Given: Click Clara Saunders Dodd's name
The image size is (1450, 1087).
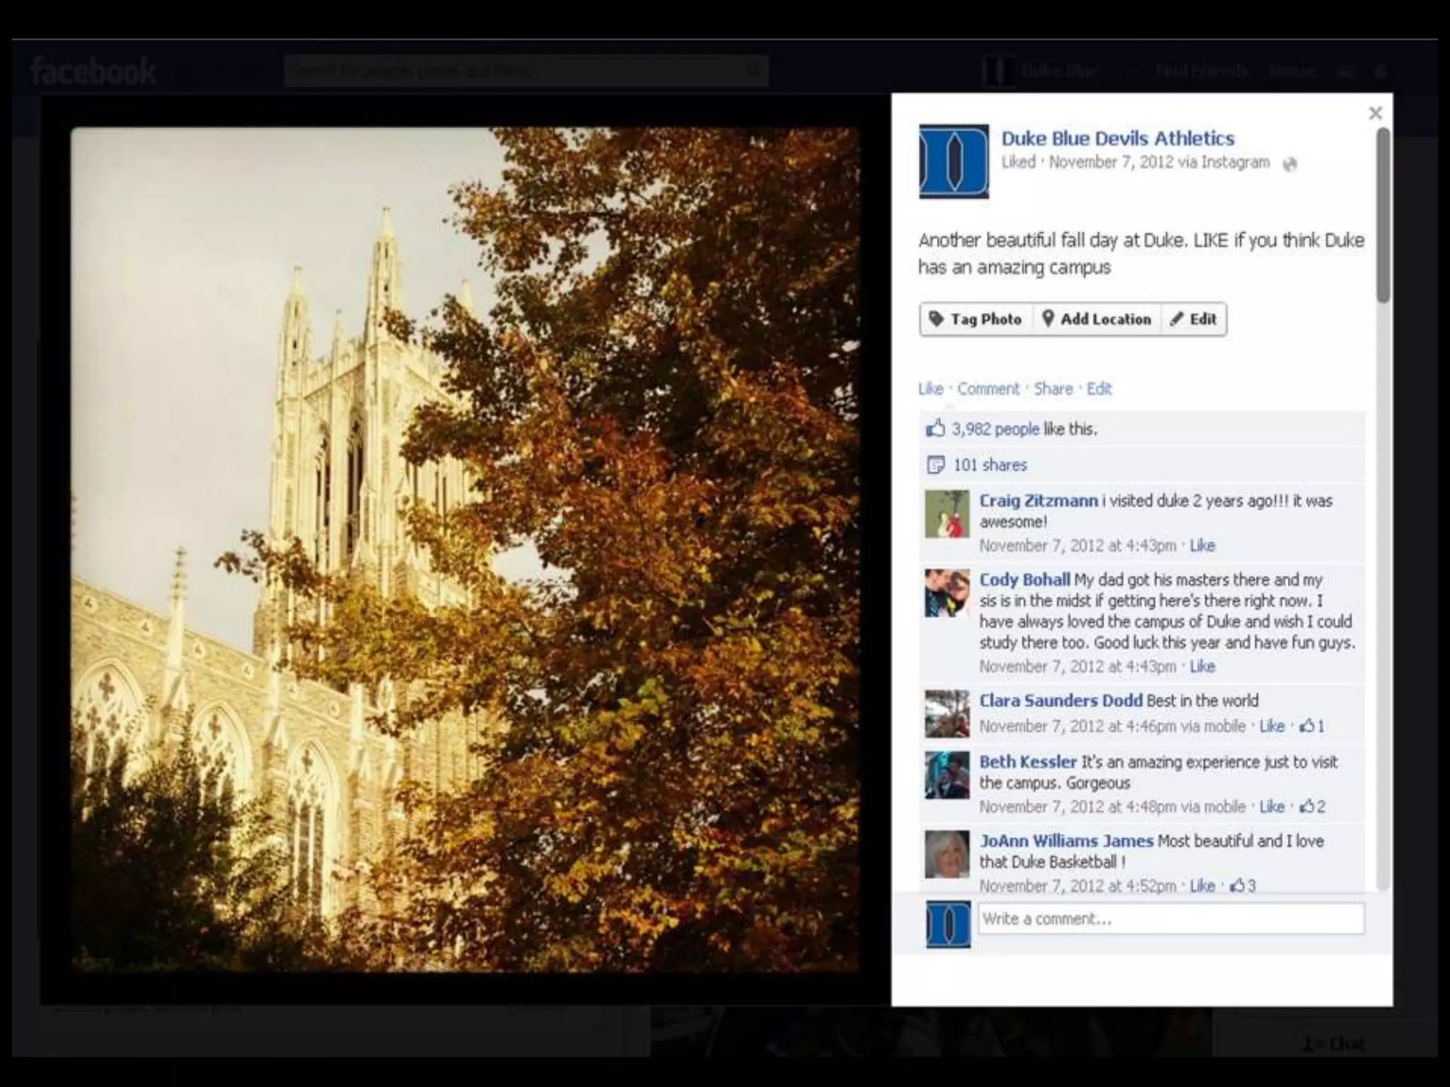Looking at the screenshot, I should 1060,701.
